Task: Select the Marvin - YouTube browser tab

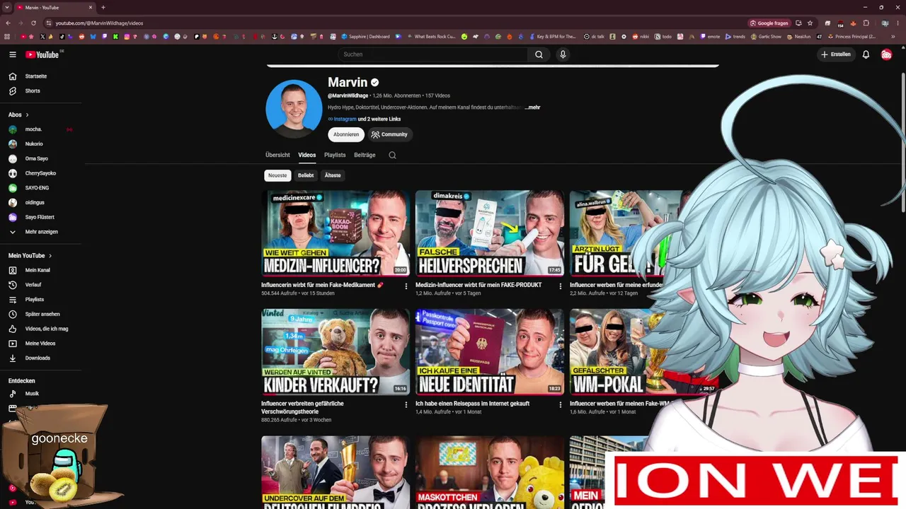Action: point(55,8)
